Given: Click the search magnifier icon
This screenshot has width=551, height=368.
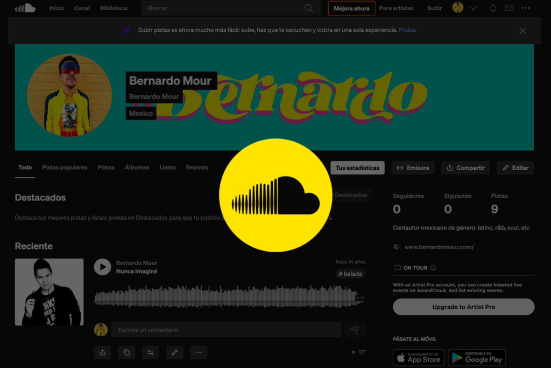Looking at the screenshot, I should pyautogui.click(x=309, y=8).
